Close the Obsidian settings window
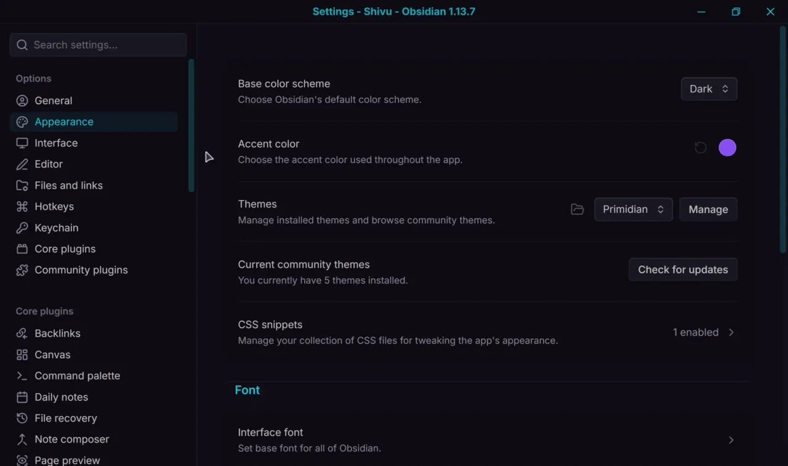Screen dimensions: 788x466 click(x=770, y=12)
